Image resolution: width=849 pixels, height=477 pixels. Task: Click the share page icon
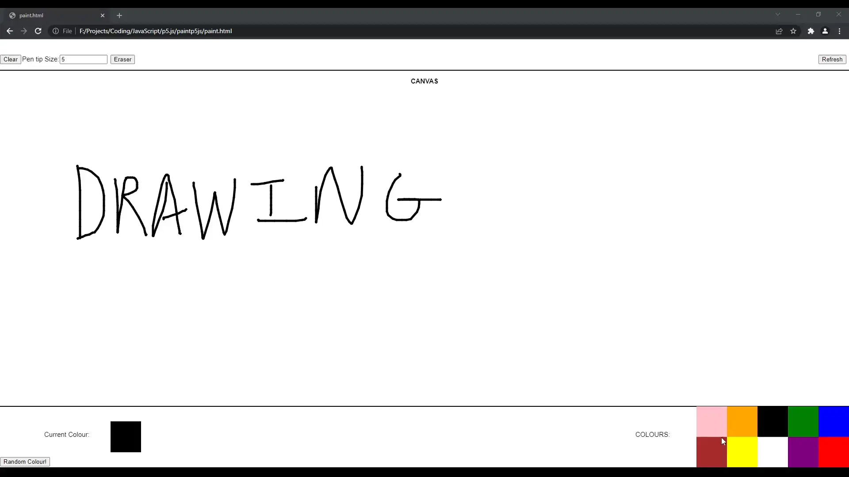coord(779,31)
